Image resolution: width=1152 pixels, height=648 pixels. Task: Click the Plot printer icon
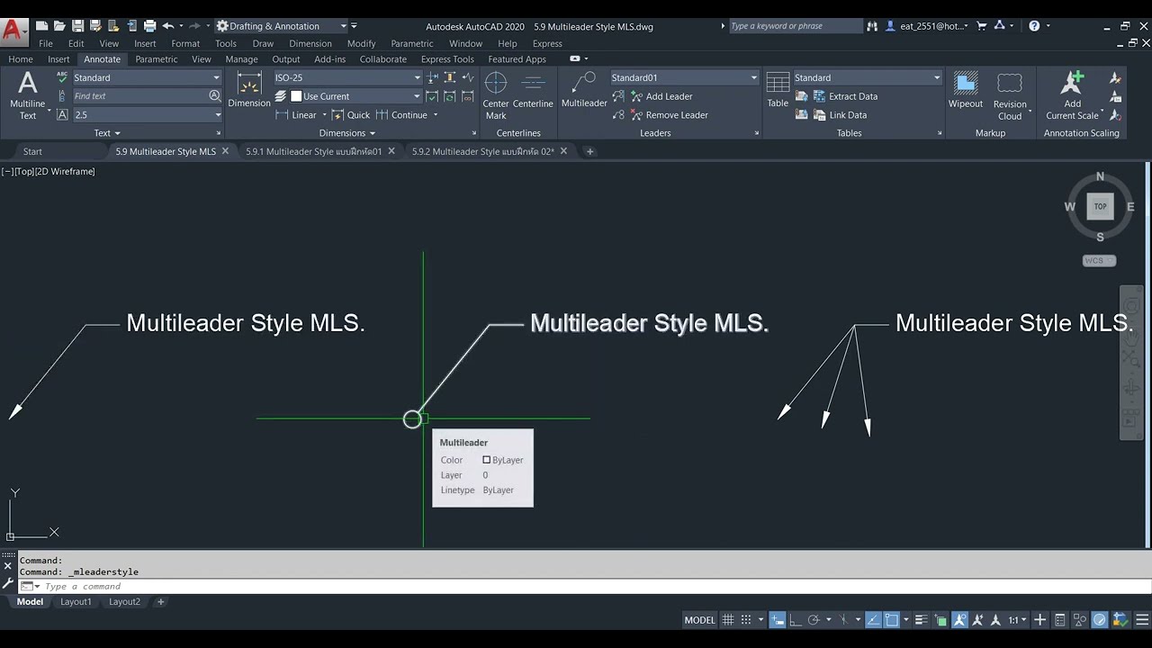coord(149,26)
